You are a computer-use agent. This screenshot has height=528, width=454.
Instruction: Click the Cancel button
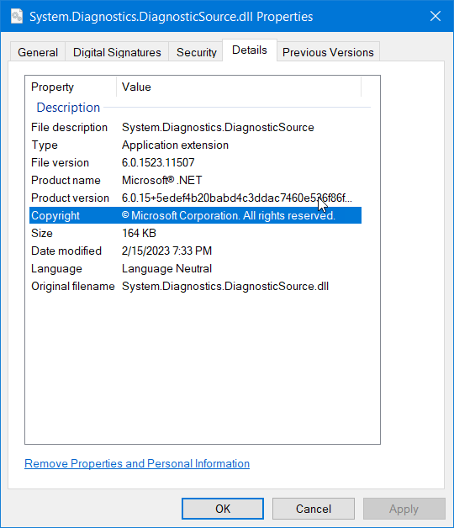(314, 509)
